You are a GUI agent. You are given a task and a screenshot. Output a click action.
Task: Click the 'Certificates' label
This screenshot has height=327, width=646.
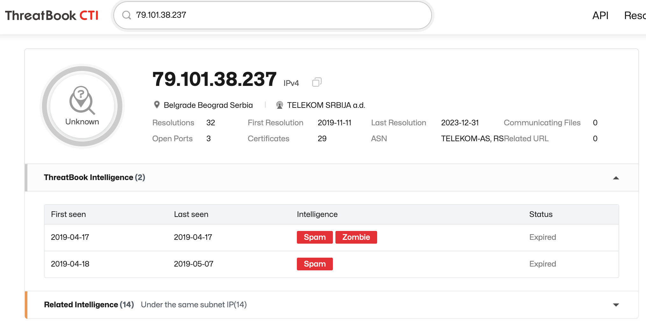pos(269,139)
